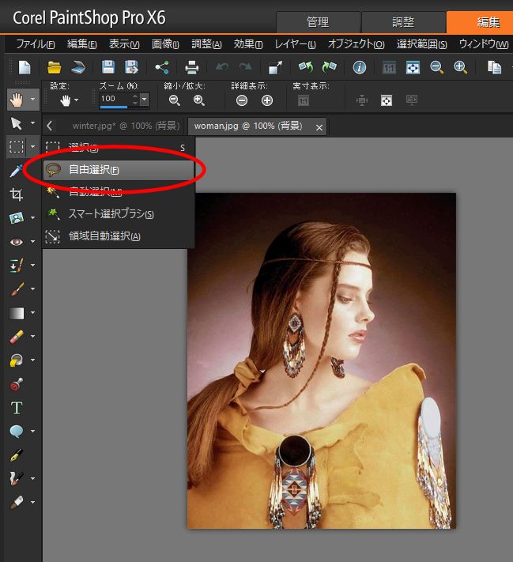Select the Pen tool
The height and width of the screenshot is (562, 513).
[x=17, y=455]
